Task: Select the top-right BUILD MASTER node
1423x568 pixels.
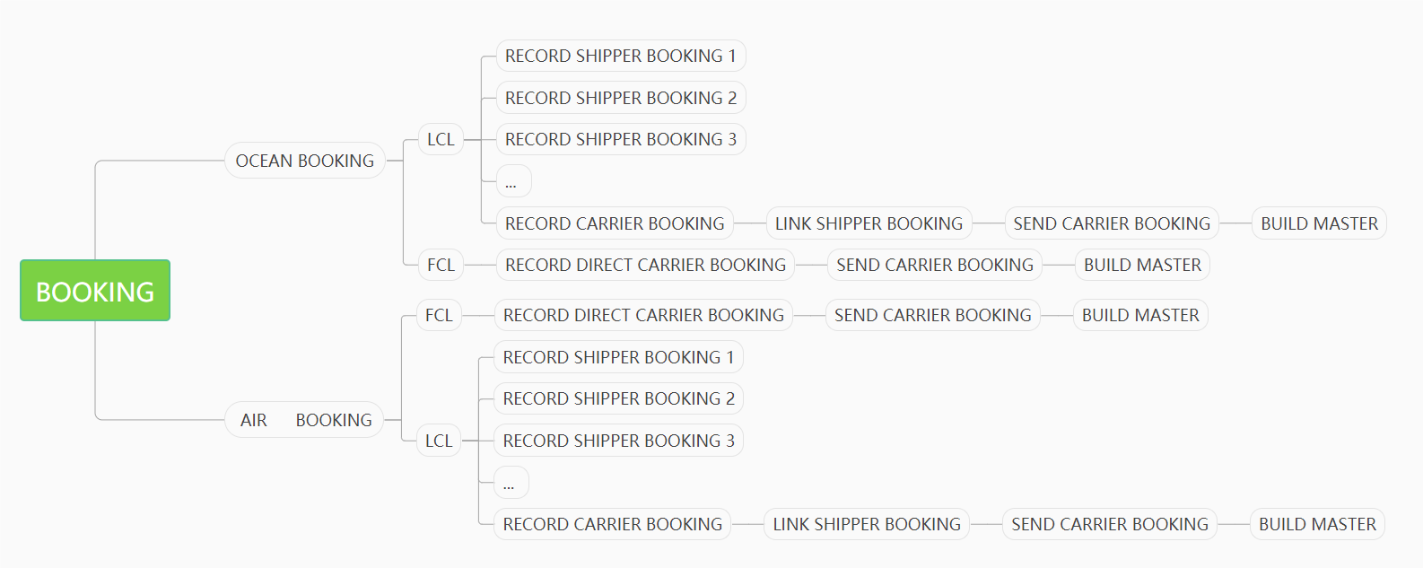Action: [1319, 223]
